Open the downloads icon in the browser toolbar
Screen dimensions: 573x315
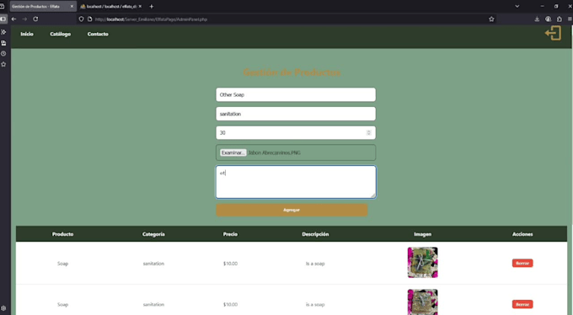[x=537, y=19]
